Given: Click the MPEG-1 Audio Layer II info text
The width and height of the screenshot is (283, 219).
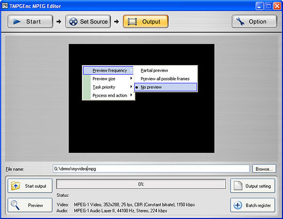Looking at the screenshot, I should point(120,211).
